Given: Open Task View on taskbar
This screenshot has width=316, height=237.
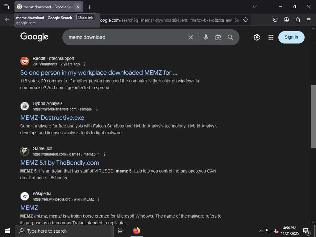Looking at the screenshot, I should [x=121, y=231].
